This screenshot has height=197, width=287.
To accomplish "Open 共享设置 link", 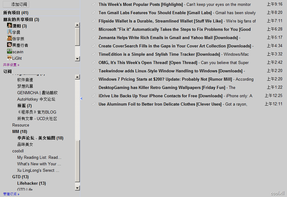I will coord(11,65).
